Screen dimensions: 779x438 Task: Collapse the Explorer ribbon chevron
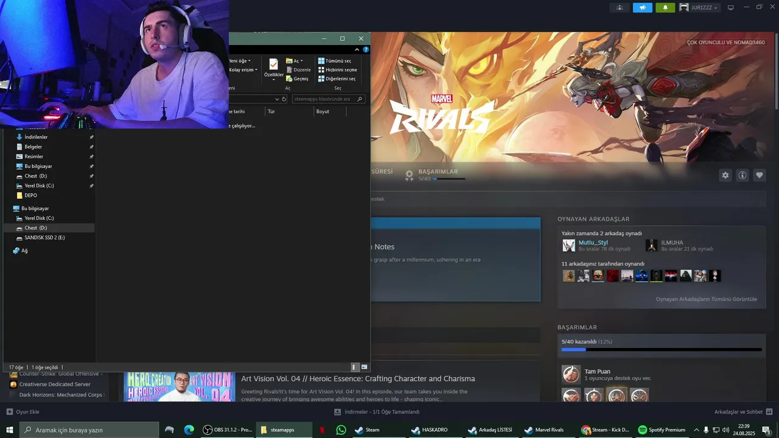pyautogui.click(x=358, y=49)
